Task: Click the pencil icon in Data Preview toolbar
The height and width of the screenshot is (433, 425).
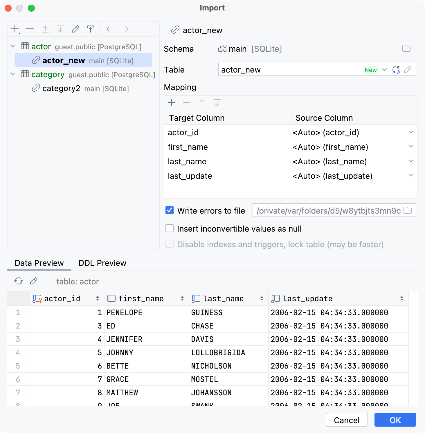Action: click(x=34, y=281)
